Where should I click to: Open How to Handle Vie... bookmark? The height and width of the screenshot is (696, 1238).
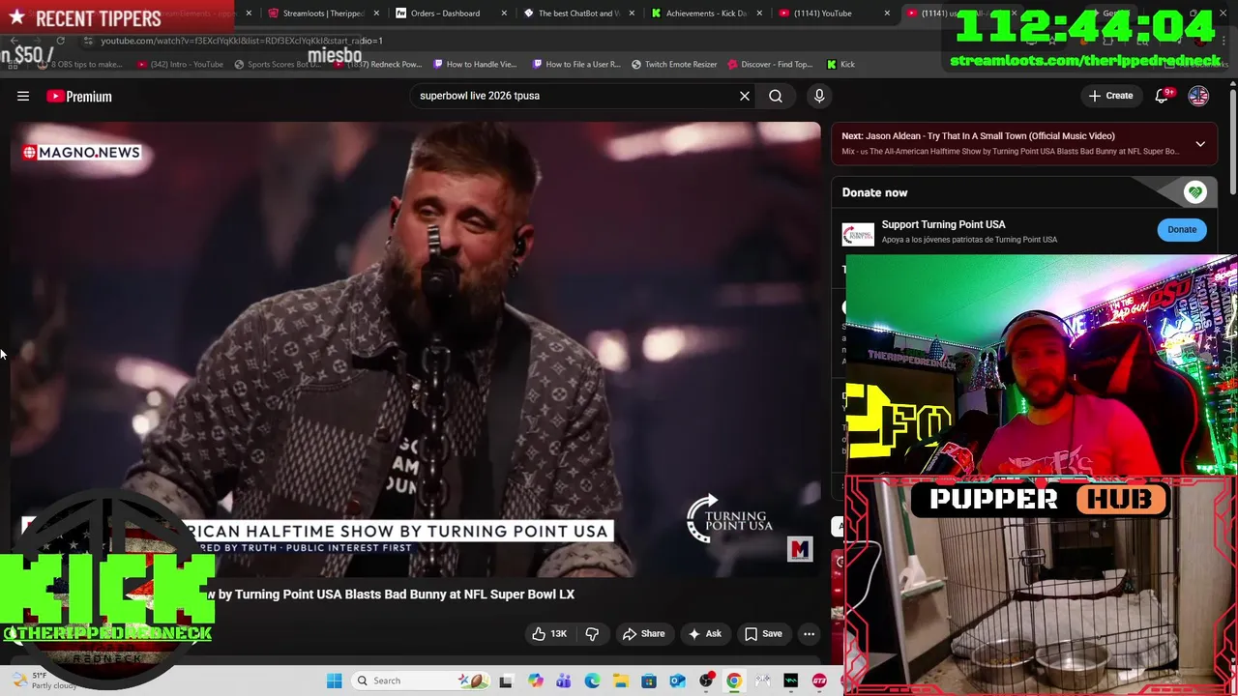[475, 64]
